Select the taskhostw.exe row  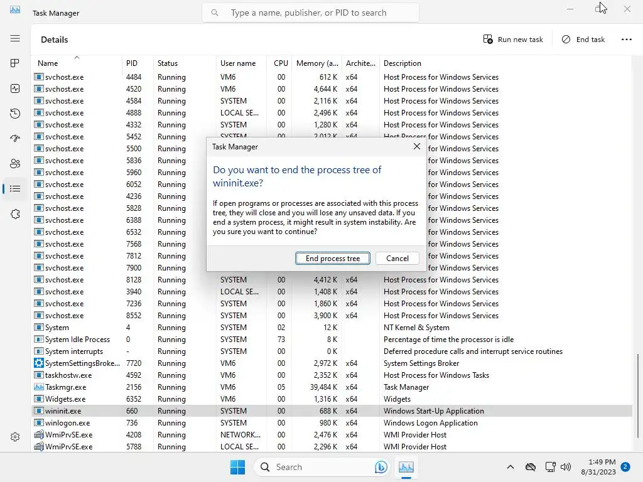pyautogui.click(x=332, y=375)
